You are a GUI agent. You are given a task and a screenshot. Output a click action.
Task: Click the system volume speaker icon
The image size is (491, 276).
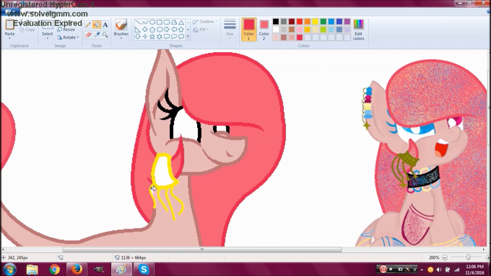(x=439, y=269)
